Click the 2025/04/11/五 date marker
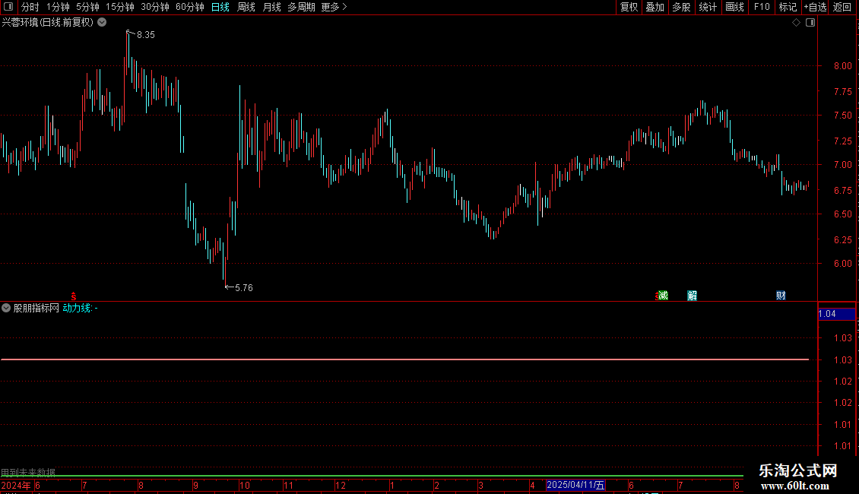This screenshot has width=859, height=494. 575,485
